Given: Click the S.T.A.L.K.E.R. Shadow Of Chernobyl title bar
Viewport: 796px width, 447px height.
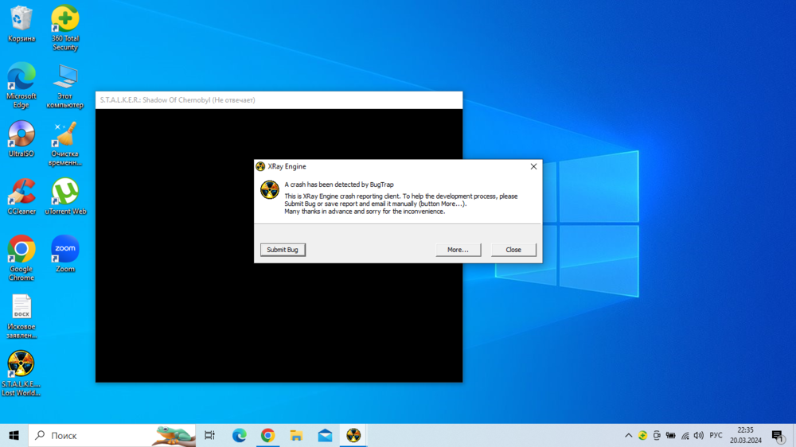Looking at the screenshot, I should click(x=279, y=100).
